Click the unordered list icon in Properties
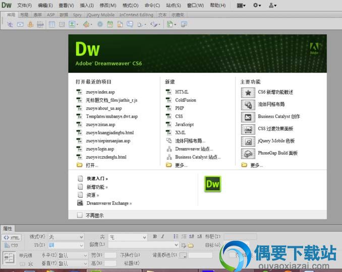This screenshot has height=272, width=342. [176, 237]
